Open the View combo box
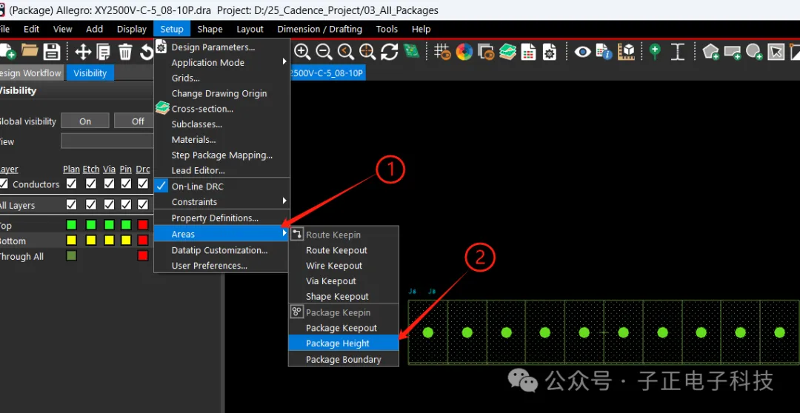Viewport: 800px width, 413px height. click(x=107, y=141)
